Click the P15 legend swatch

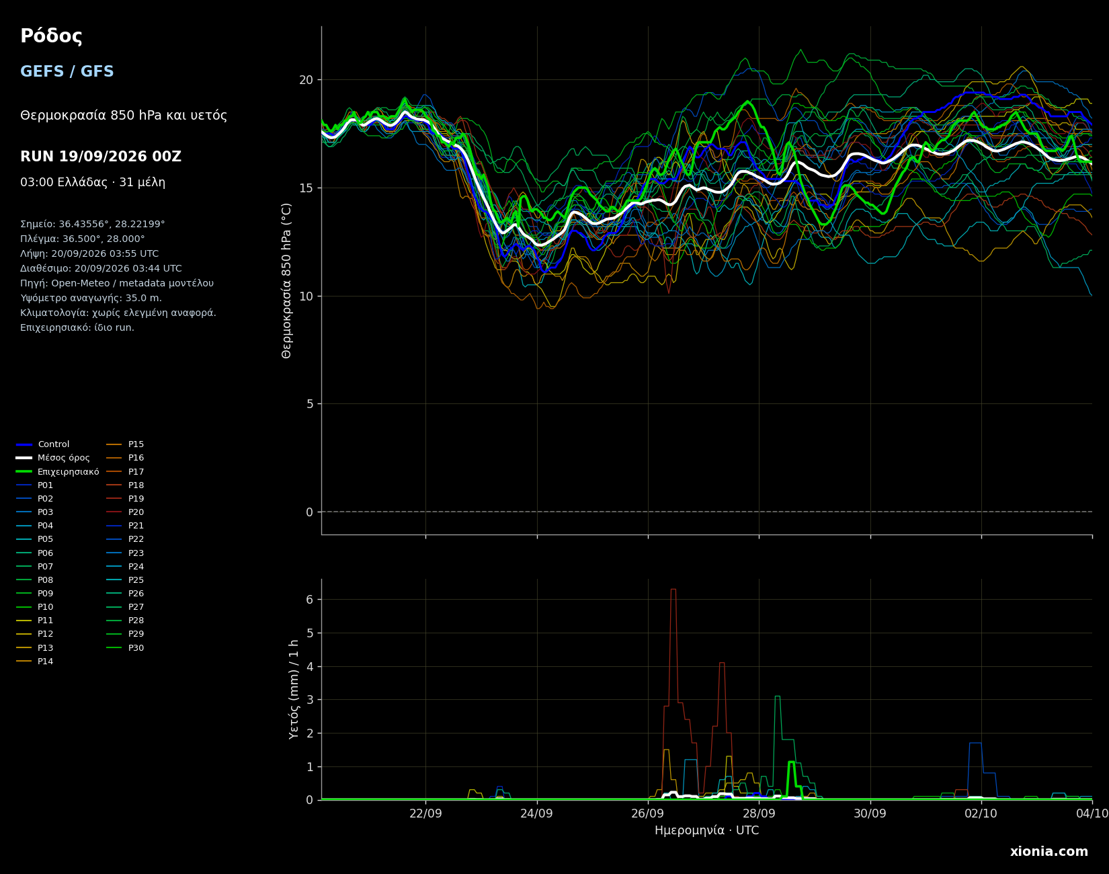(x=114, y=444)
